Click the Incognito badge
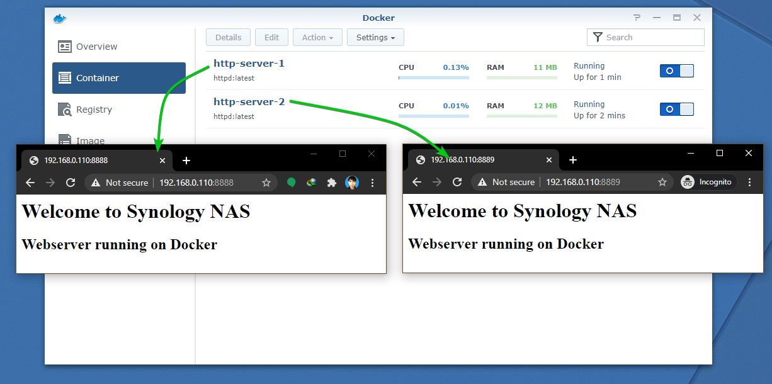 pyautogui.click(x=708, y=182)
